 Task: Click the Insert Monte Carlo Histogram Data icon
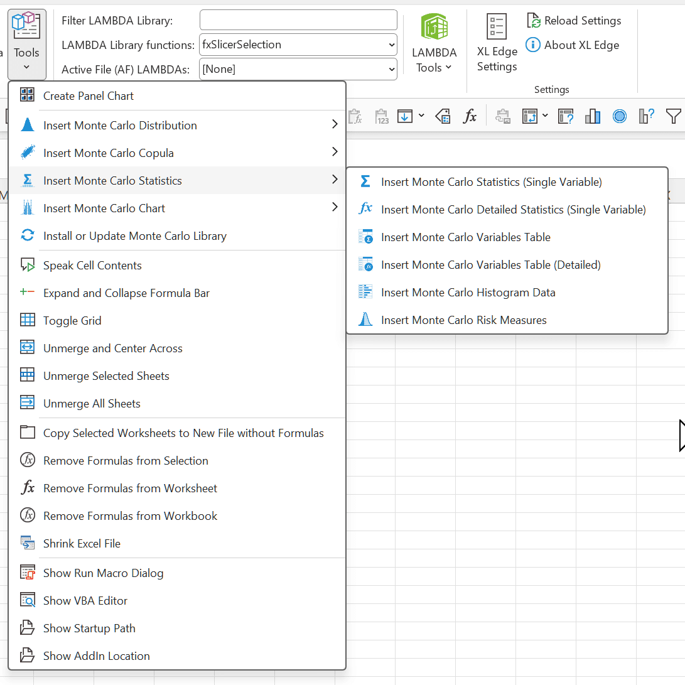coord(365,292)
